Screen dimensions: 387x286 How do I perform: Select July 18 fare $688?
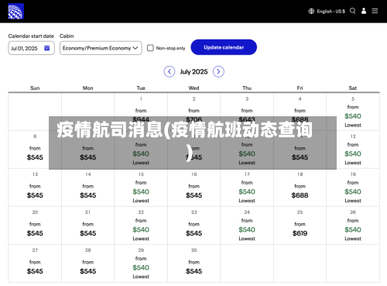point(300,188)
